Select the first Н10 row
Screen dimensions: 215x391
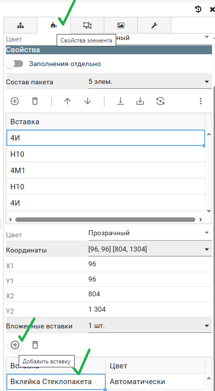point(105,154)
